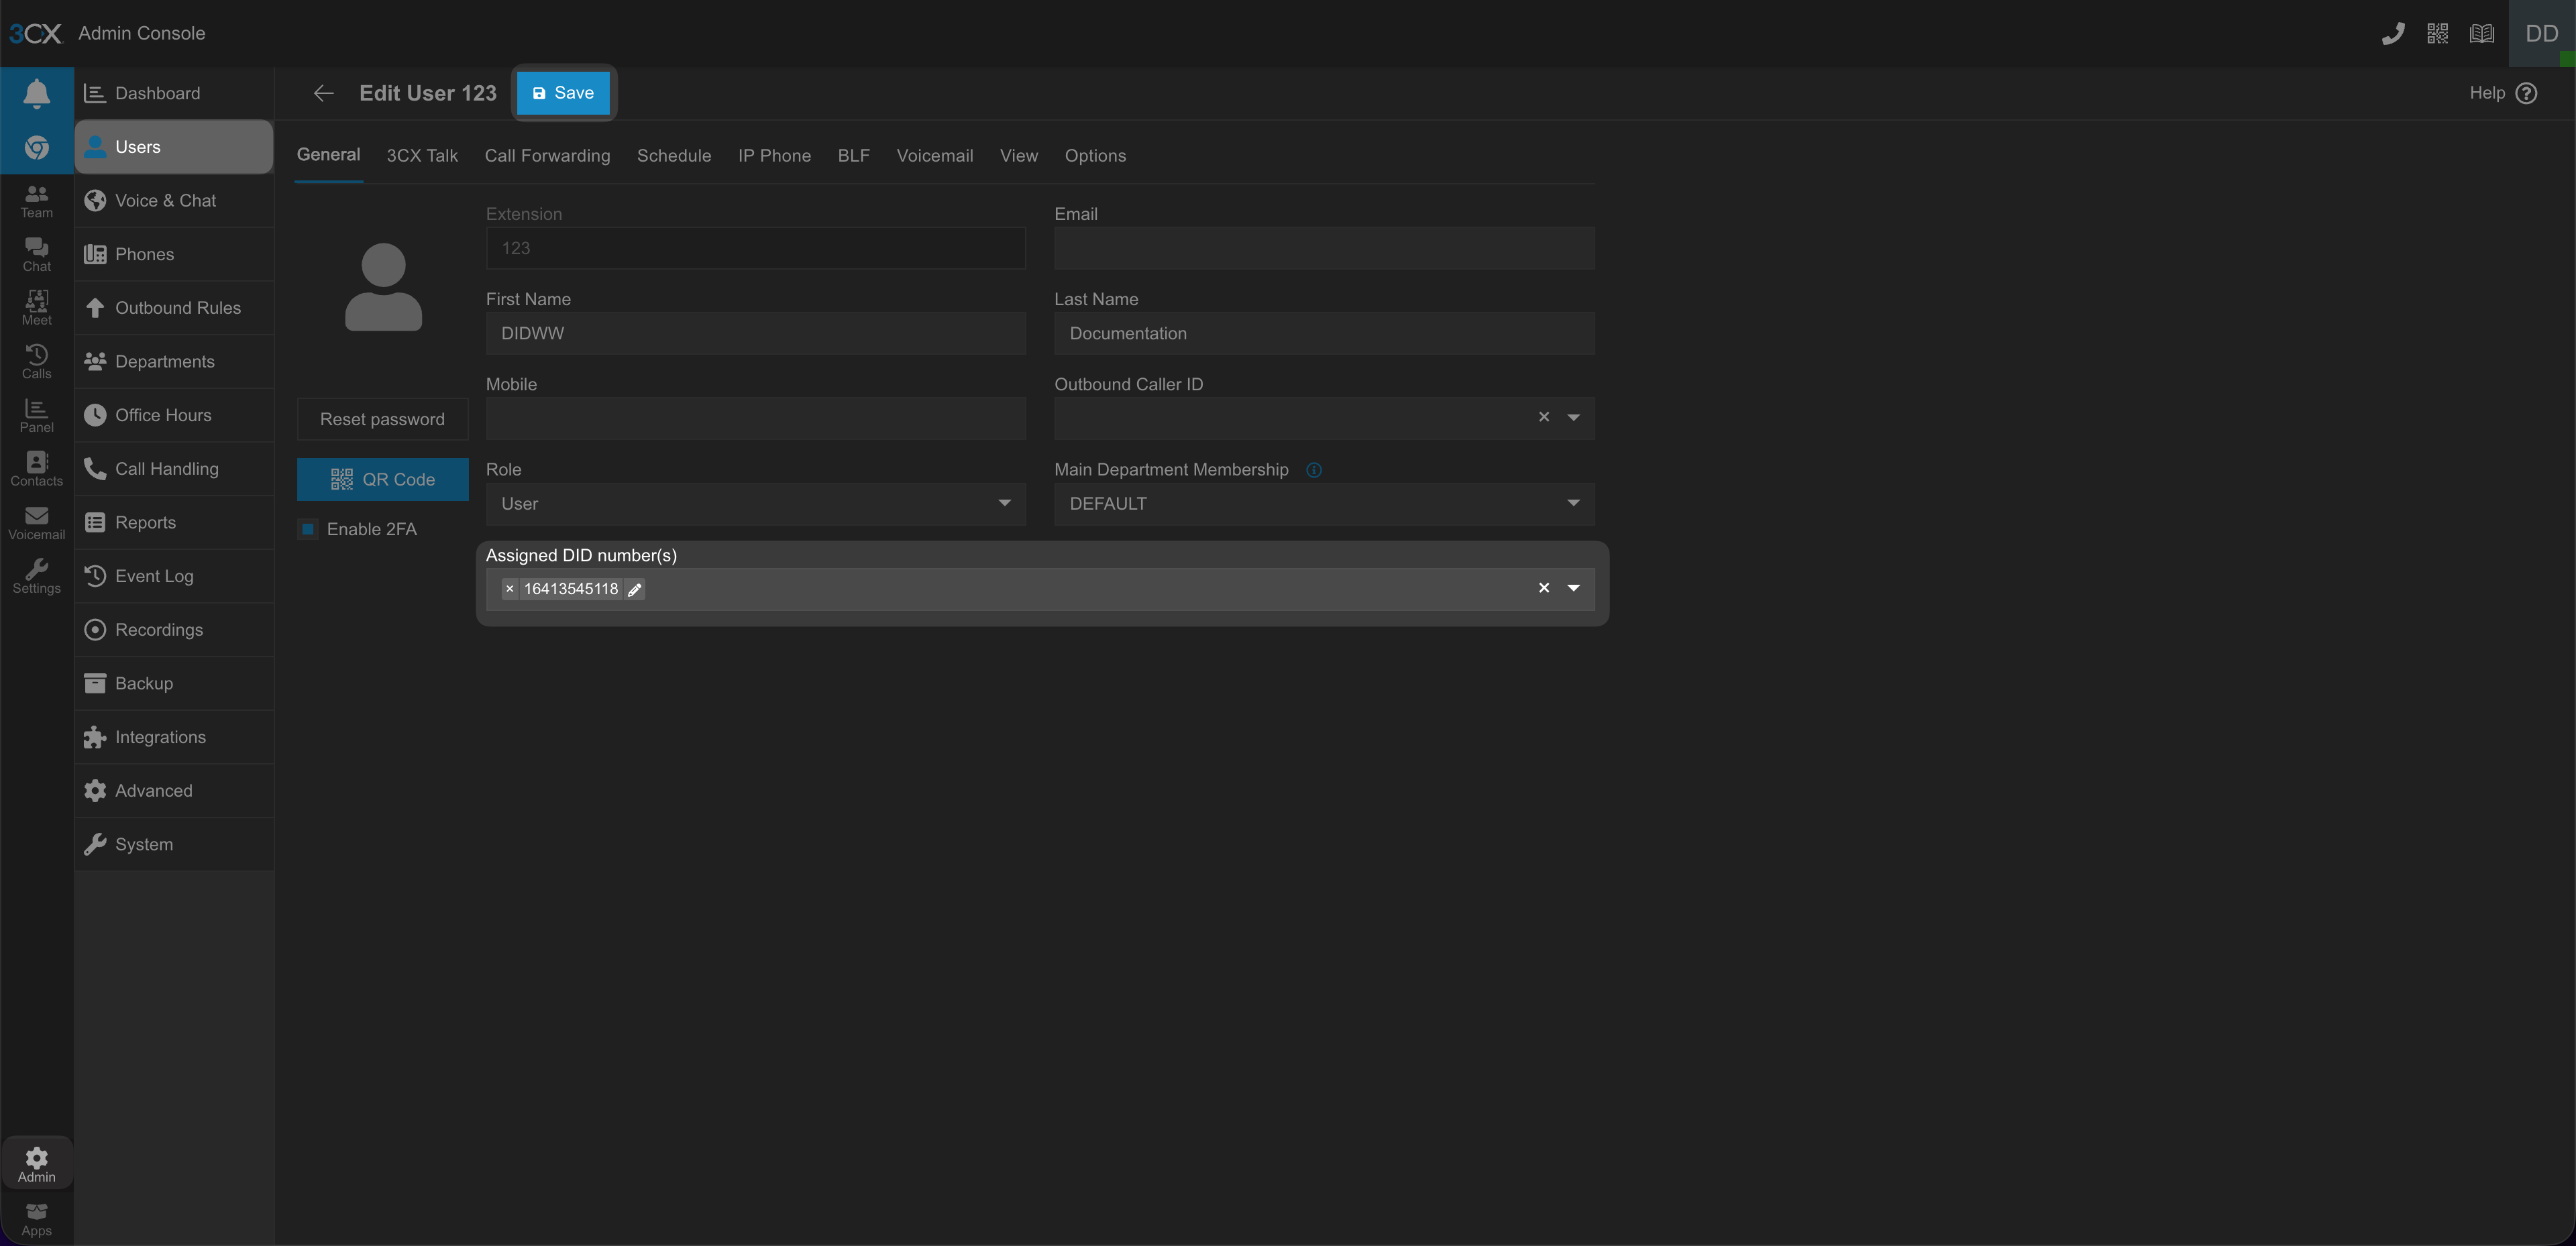Remove the 16413545118 DID tag
2576x1246 pixels.
pyautogui.click(x=510, y=589)
